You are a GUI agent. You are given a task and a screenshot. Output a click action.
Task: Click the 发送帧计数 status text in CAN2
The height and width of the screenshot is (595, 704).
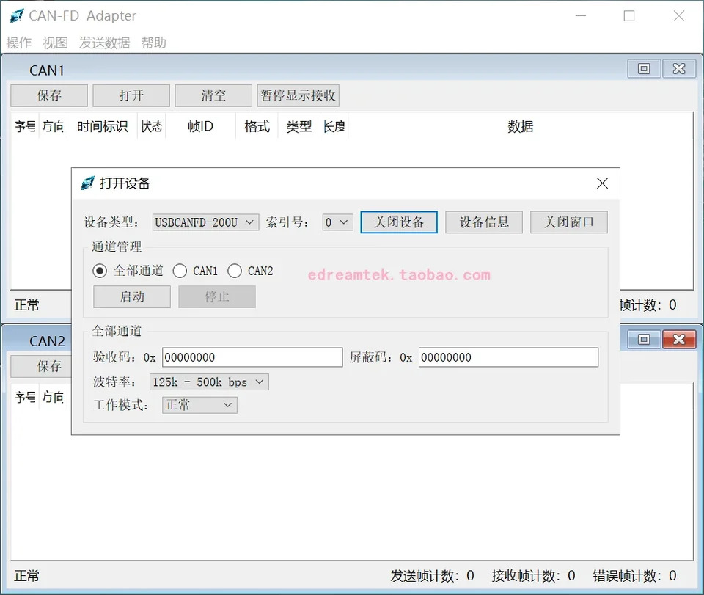point(432,576)
